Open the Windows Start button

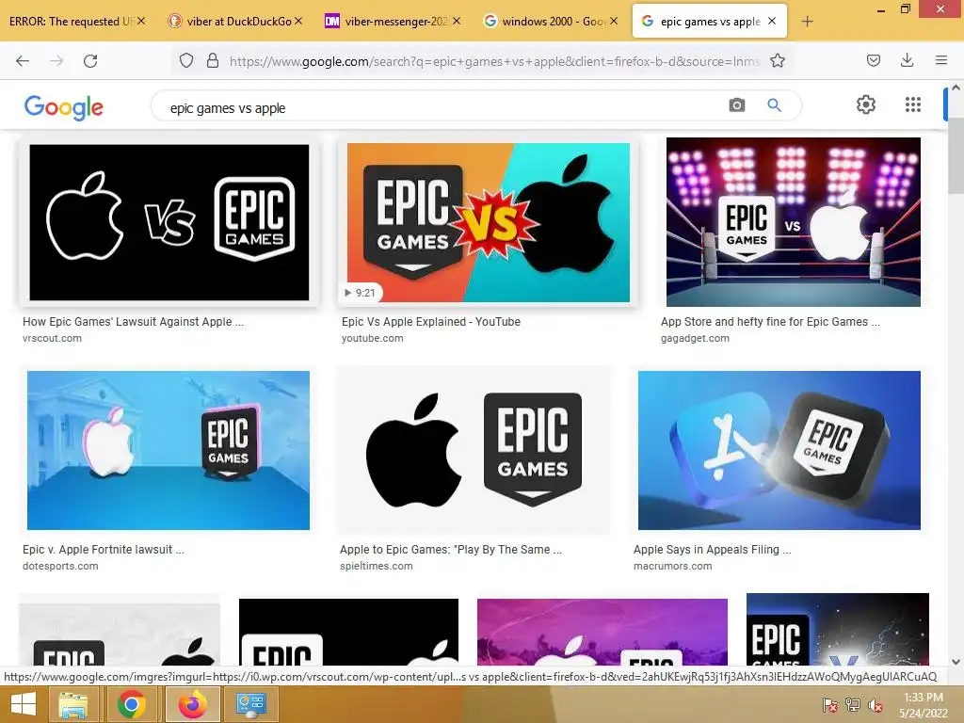pos(24,704)
